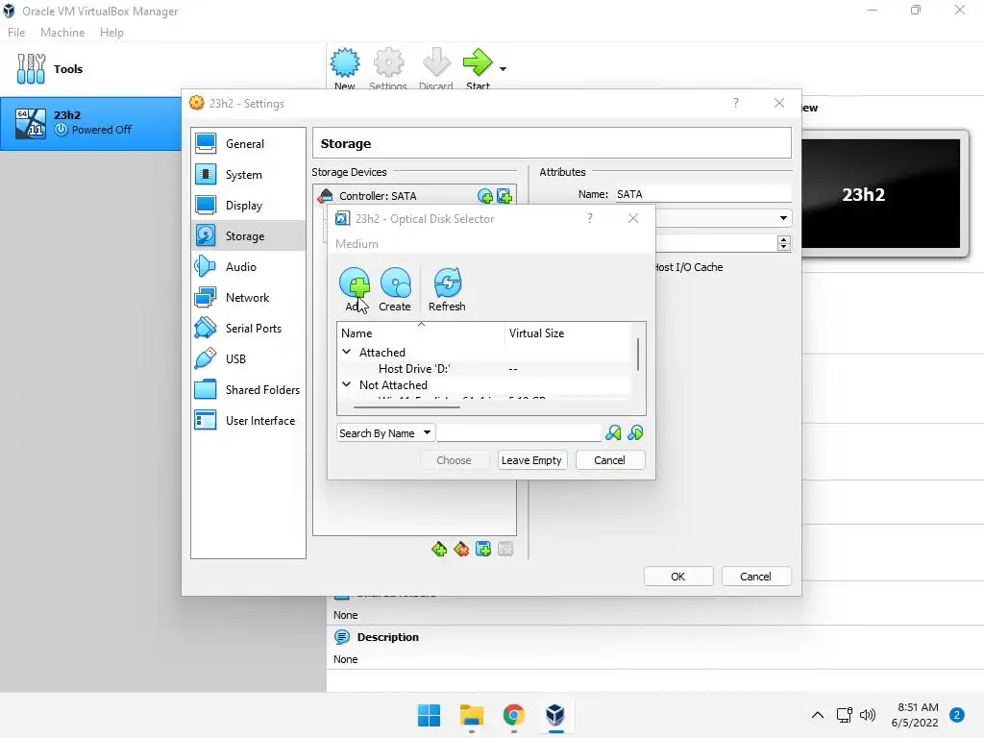984x738 pixels.
Task: Open USB settings category
Action: (248, 359)
